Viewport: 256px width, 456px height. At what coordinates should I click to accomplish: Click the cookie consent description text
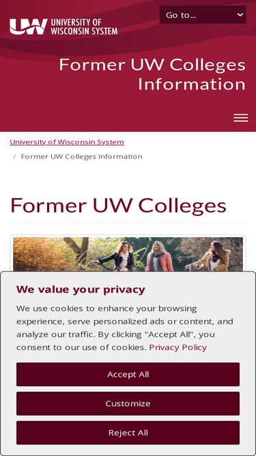pyautogui.click(x=125, y=327)
